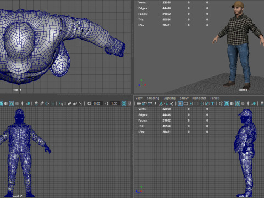Click the exposure value field showing 0.00
This screenshot has width=264, height=198.
coord(97,103)
